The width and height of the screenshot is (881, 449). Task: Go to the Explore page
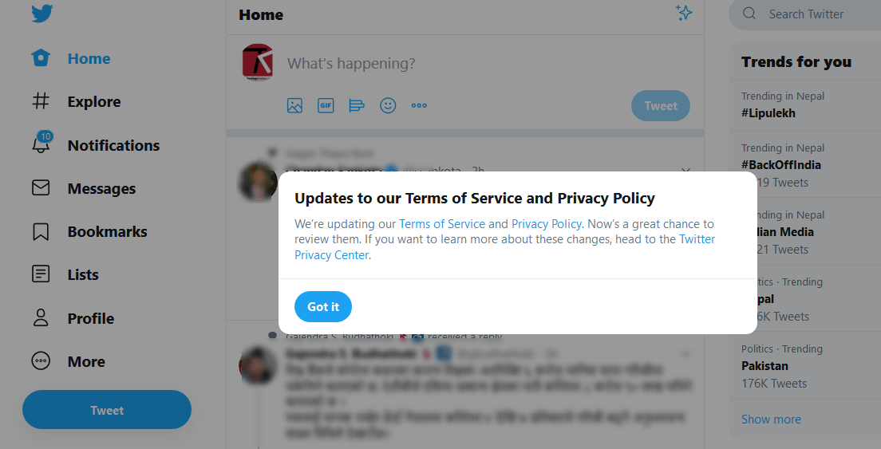(x=93, y=101)
